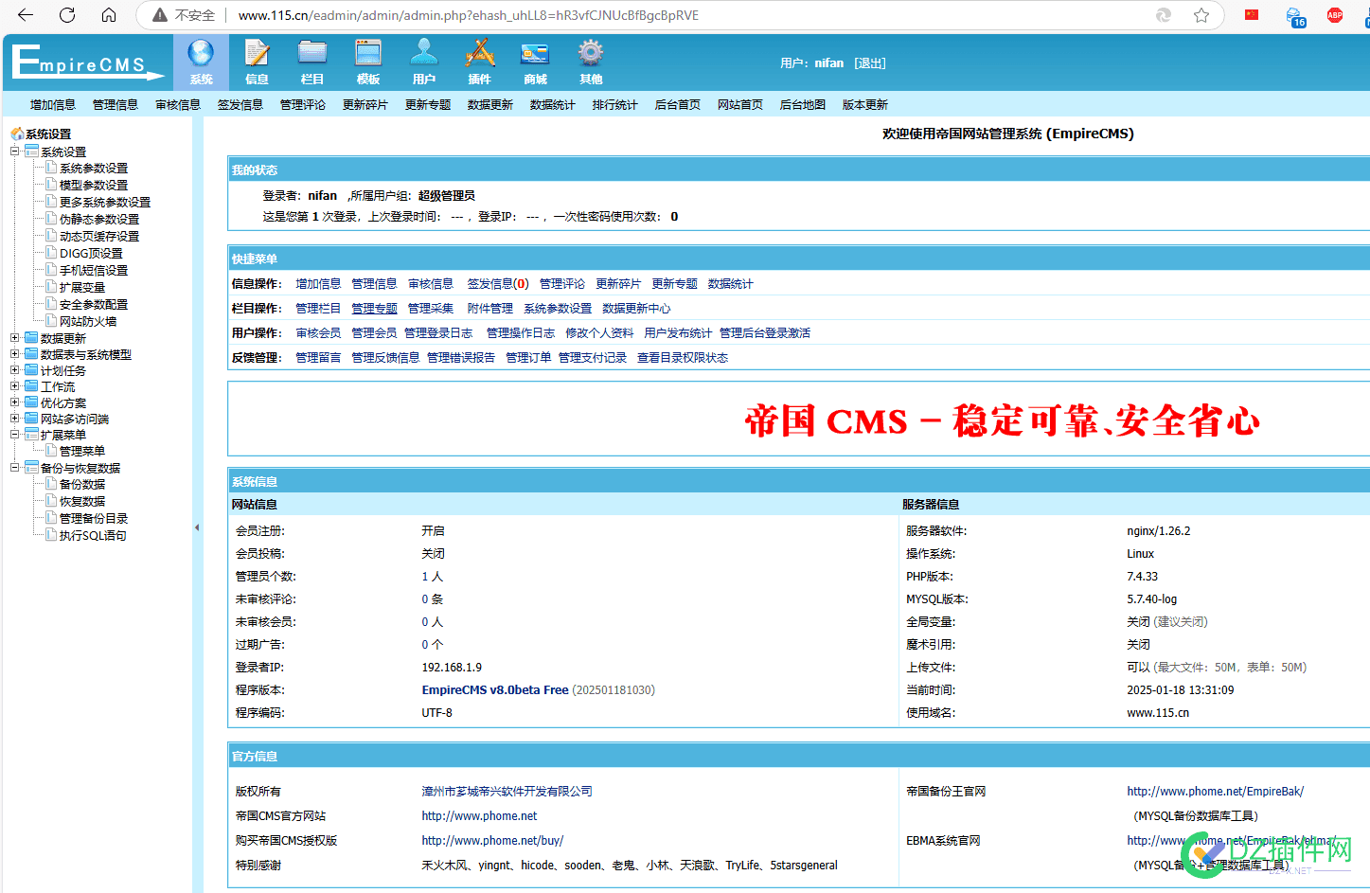Viewport: 1370px width, 893px height.
Task: Select 管理信息 in the submenu bar
Action: pos(116,105)
